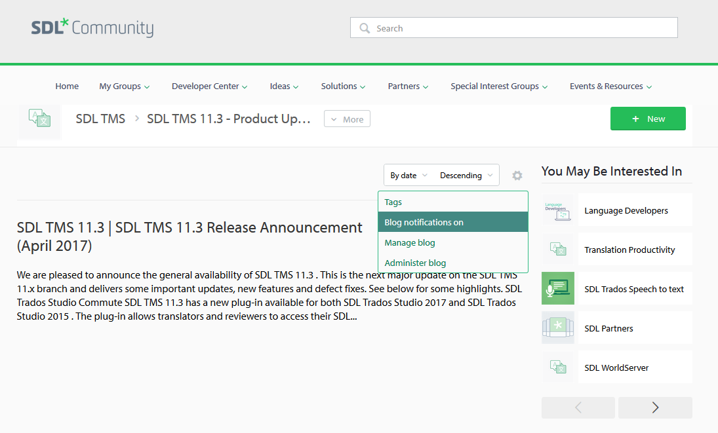Open the SDL TMS 11.3 Release Announcement post
Screen dimensions: 718x433
(x=189, y=236)
